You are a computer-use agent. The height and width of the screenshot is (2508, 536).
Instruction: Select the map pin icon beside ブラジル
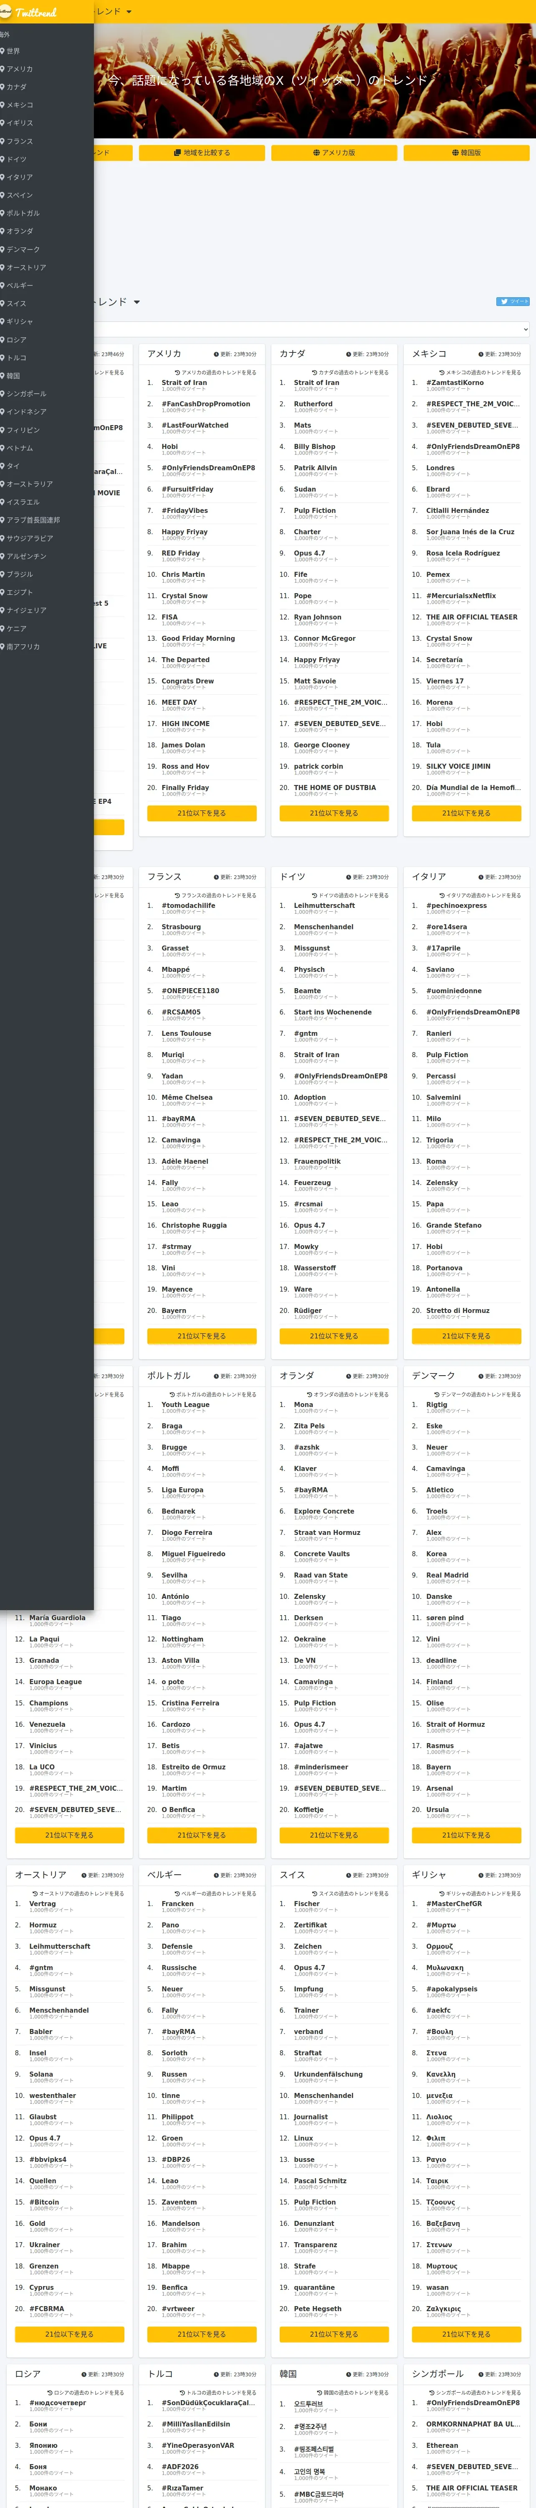click(x=3, y=574)
